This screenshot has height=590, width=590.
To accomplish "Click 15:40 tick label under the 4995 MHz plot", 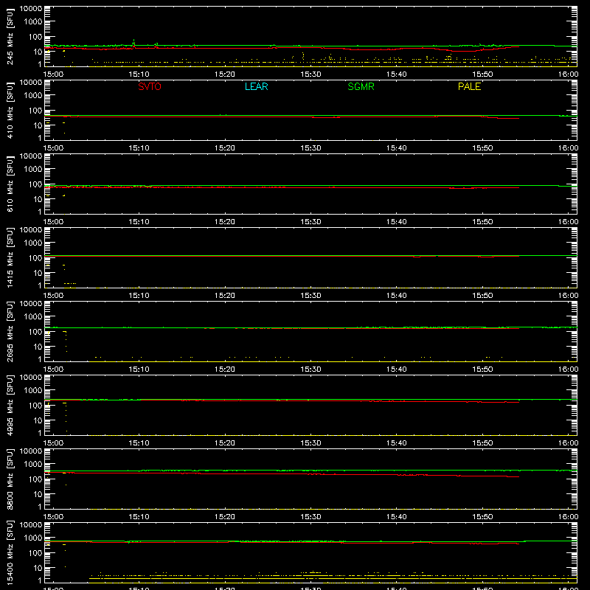I will pos(396,443).
